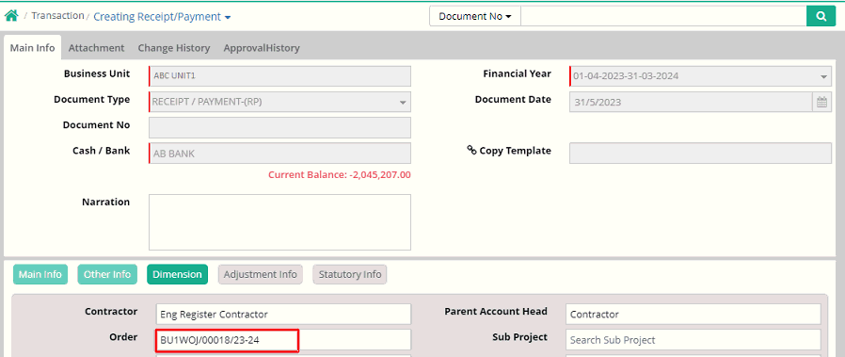
Task: Open the Document No search filter dropdown
Action: [475, 16]
